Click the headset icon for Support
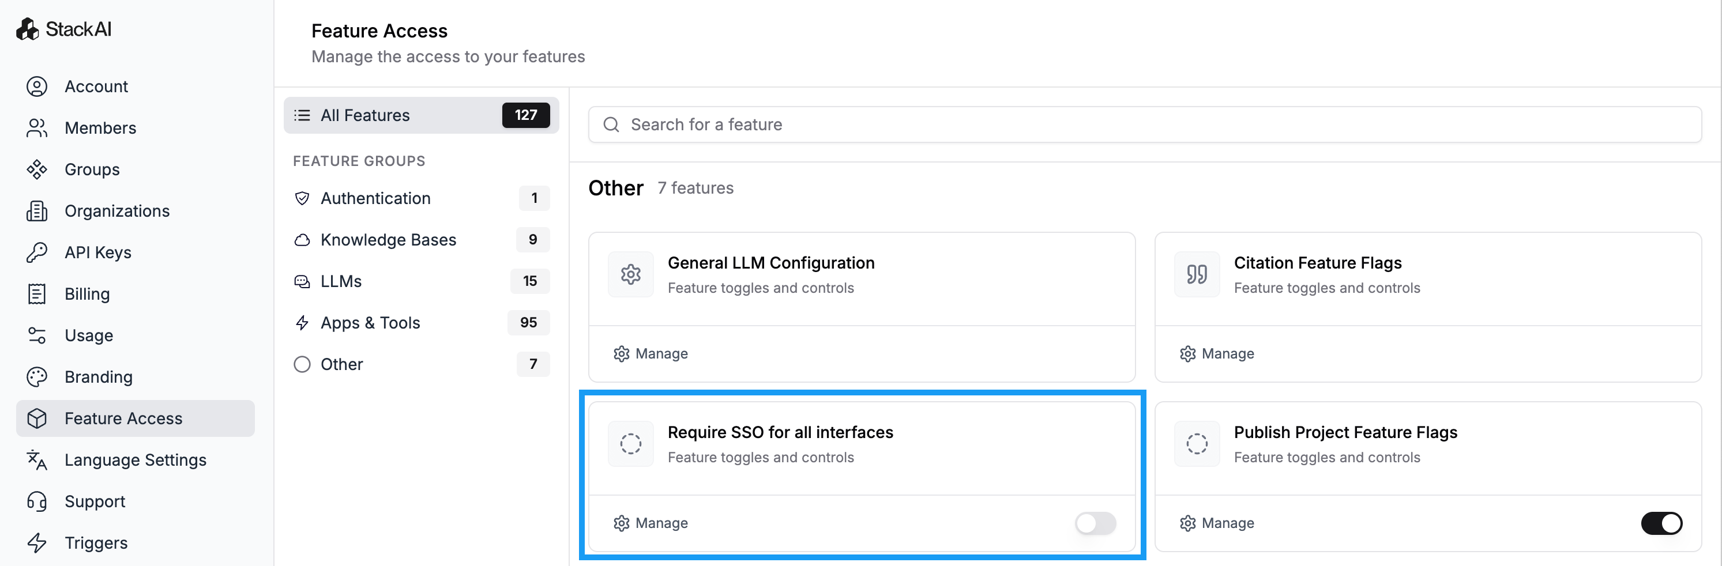The image size is (1722, 566). click(37, 501)
